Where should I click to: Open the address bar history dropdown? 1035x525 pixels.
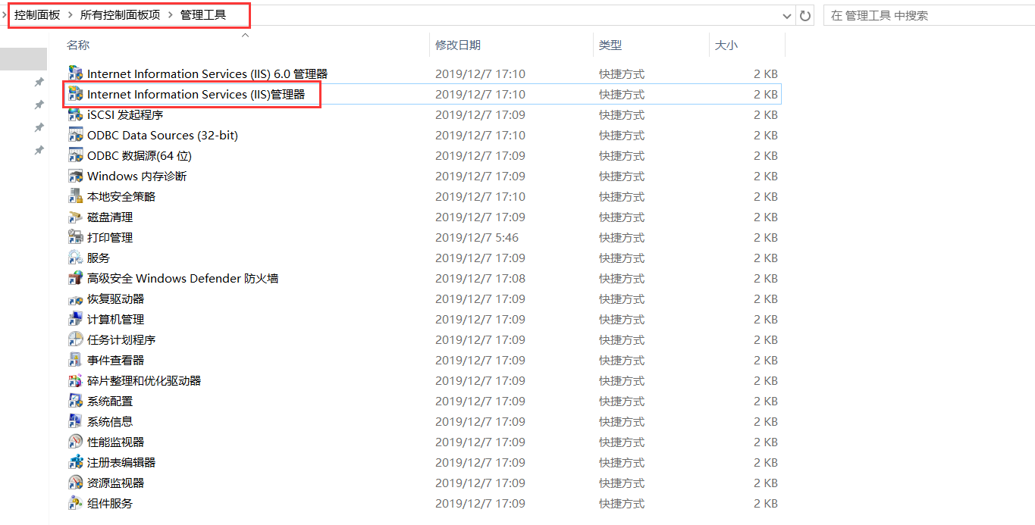(787, 15)
